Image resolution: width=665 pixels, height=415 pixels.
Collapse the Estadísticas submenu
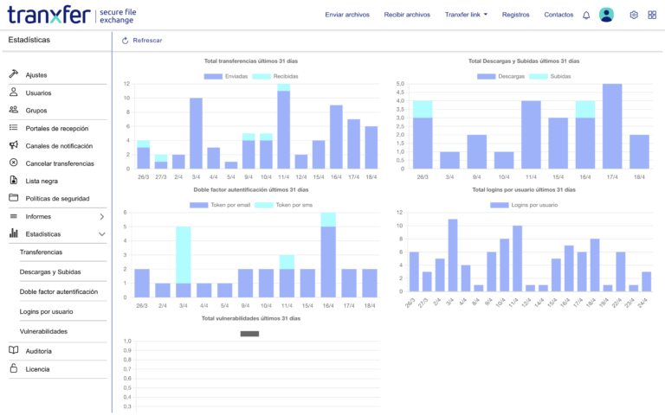(x=101, y=234)
